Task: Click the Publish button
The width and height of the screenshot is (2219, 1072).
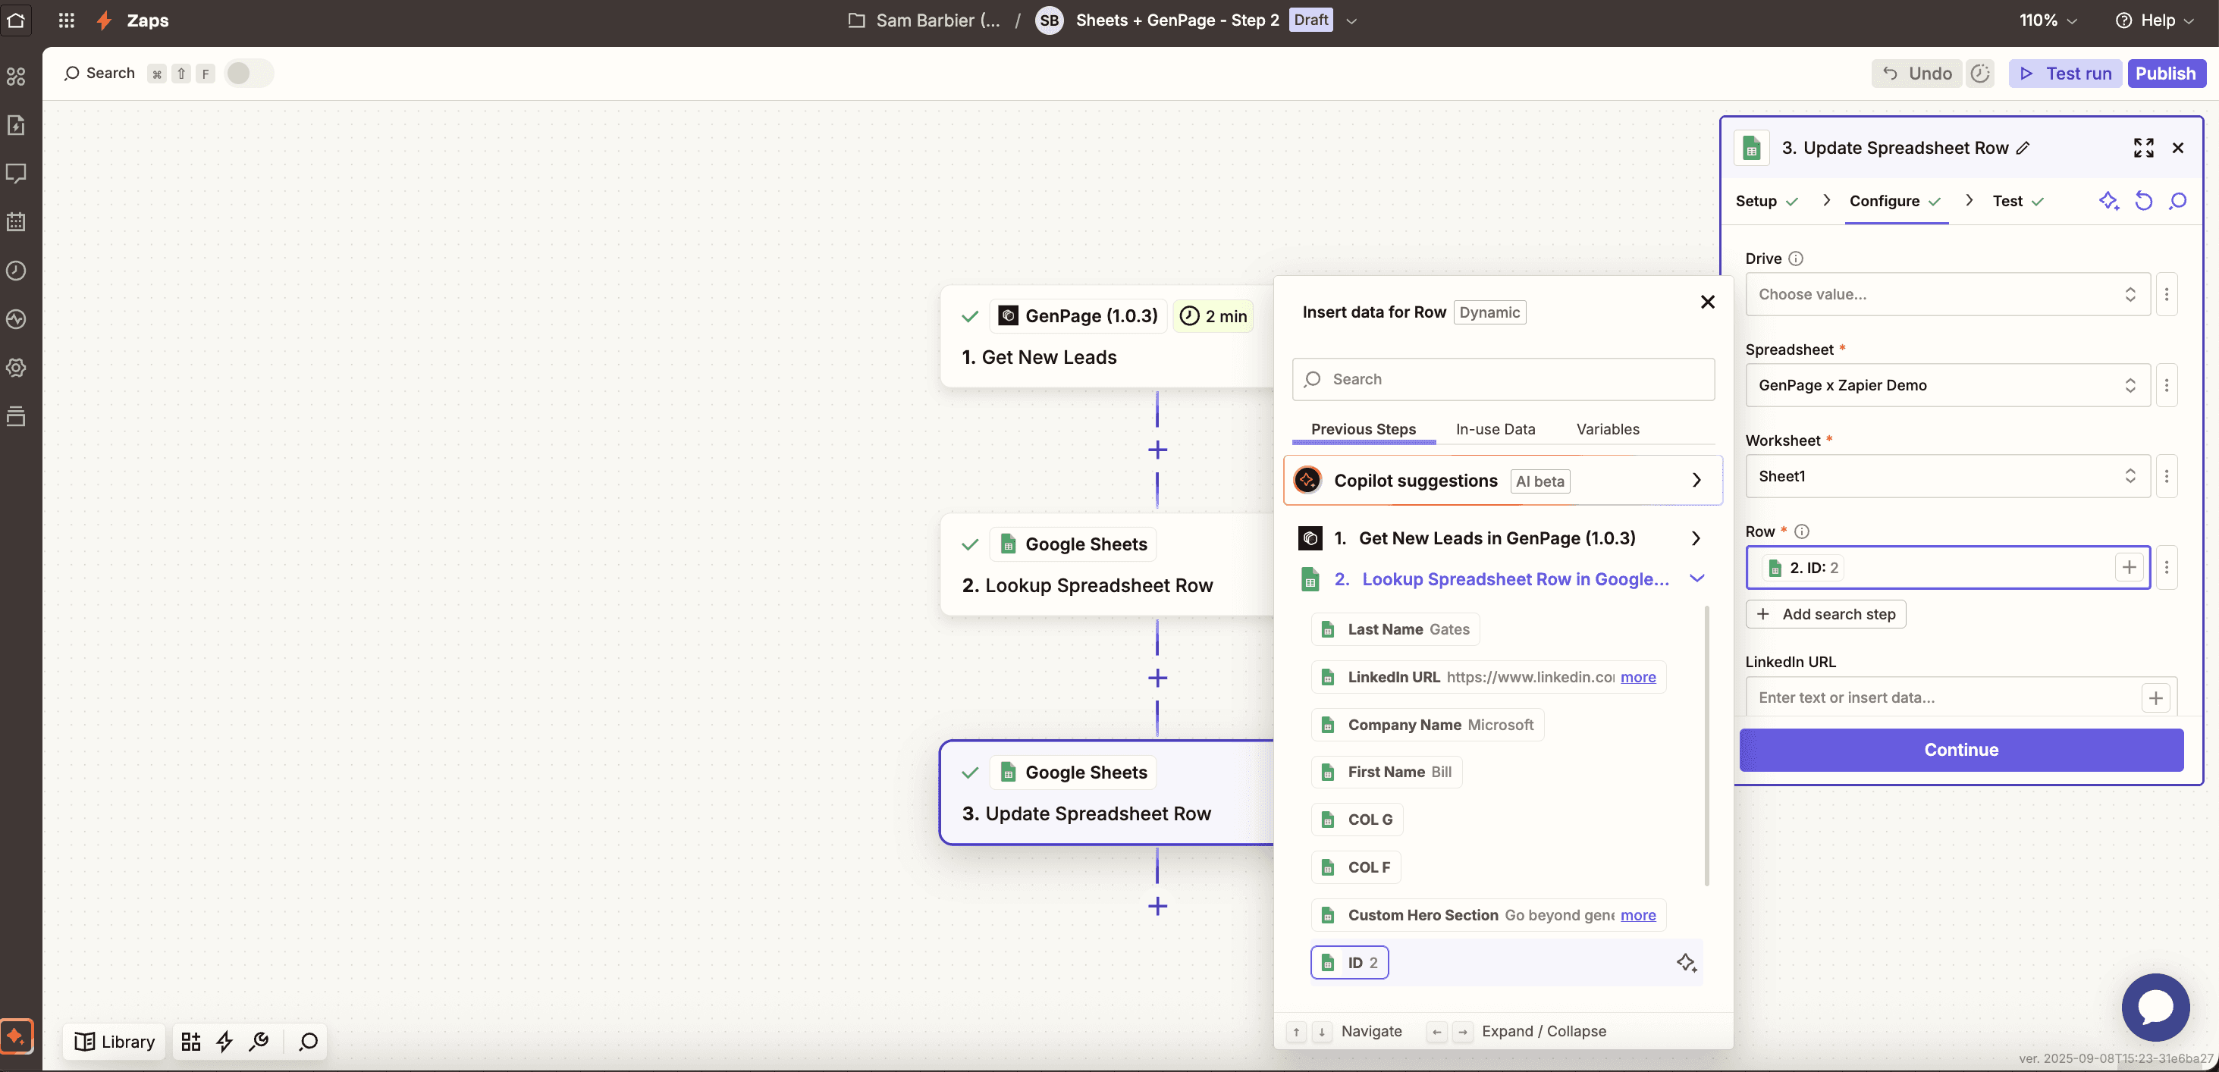Action: 2164,74
